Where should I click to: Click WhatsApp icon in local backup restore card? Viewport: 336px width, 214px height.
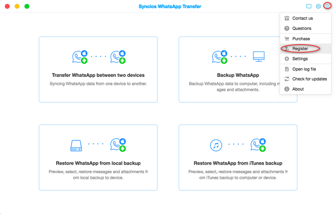tap(118, 145)
